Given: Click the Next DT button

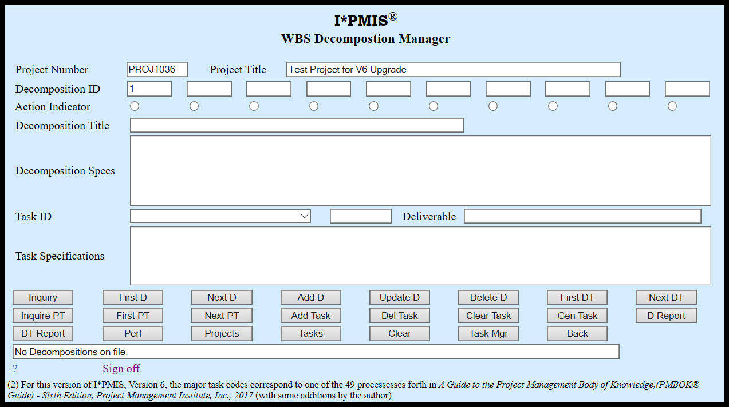Looking at the screenshot, I should tap(666, 297).
